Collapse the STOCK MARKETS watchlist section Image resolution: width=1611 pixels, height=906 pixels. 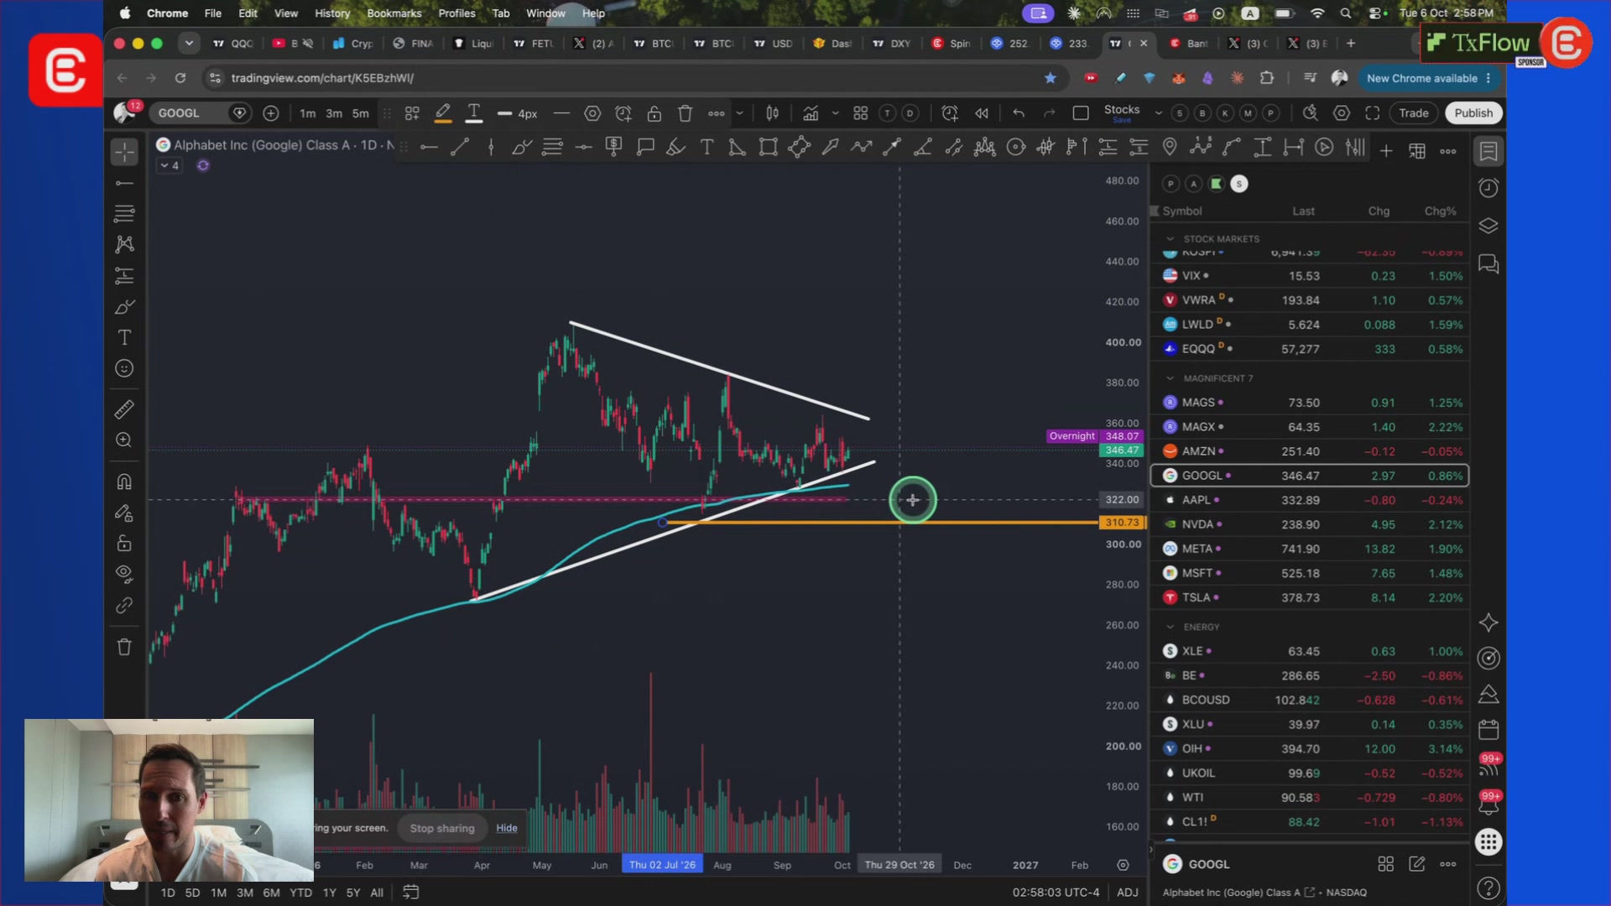(1170, 239)
